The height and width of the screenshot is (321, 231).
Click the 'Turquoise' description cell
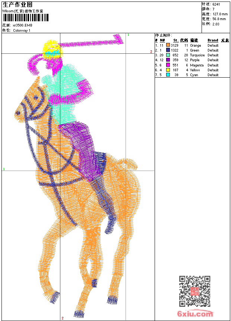(x=197, y=55)
